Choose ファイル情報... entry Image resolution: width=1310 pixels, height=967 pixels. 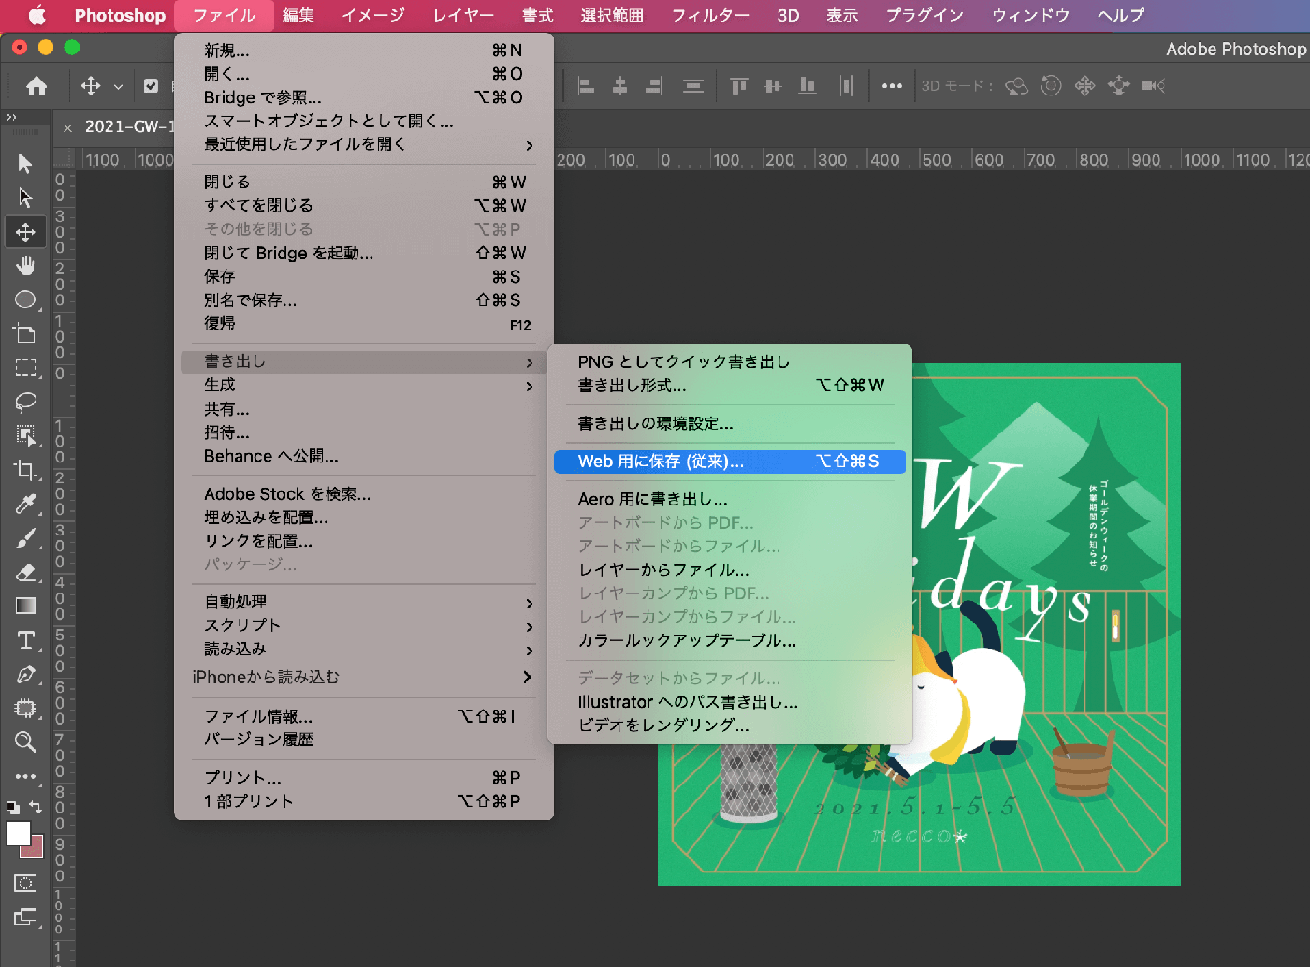(364, 716)
